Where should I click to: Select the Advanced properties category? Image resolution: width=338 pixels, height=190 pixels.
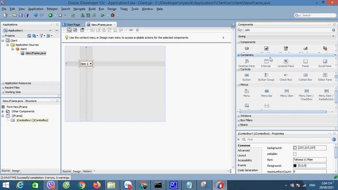point(243,150)
